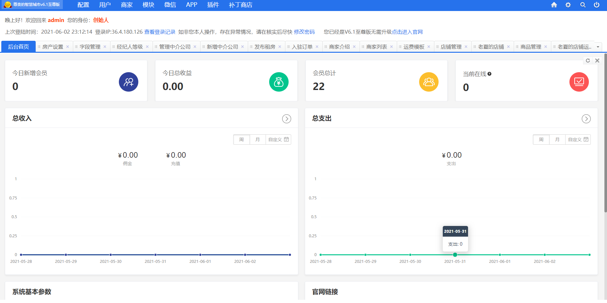This screenshot has width=607, height=303.
Task: Close the 商家介绍 tab
Action: click(354, 47)
